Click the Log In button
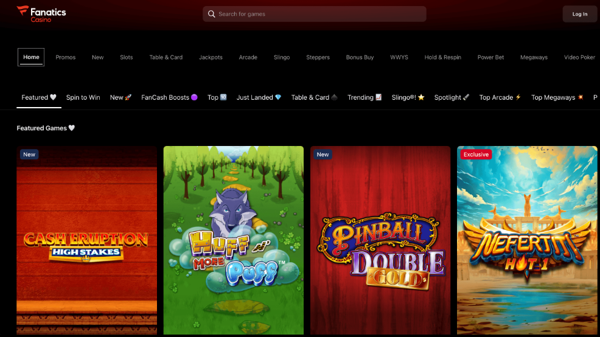 coord(580,14)
